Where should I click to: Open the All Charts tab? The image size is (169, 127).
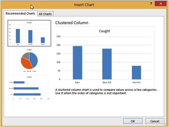pyautogui.click(x=45, y=14)
